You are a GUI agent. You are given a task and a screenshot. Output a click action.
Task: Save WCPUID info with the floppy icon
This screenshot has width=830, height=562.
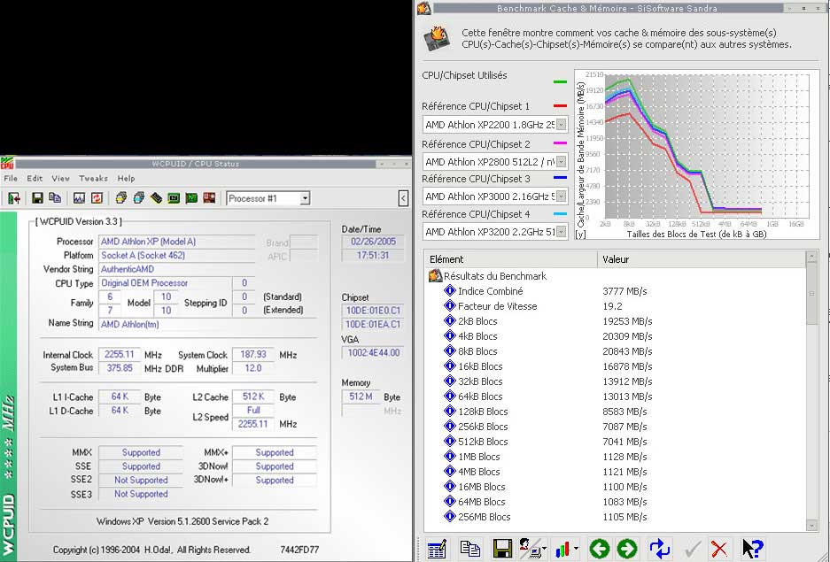37,198
